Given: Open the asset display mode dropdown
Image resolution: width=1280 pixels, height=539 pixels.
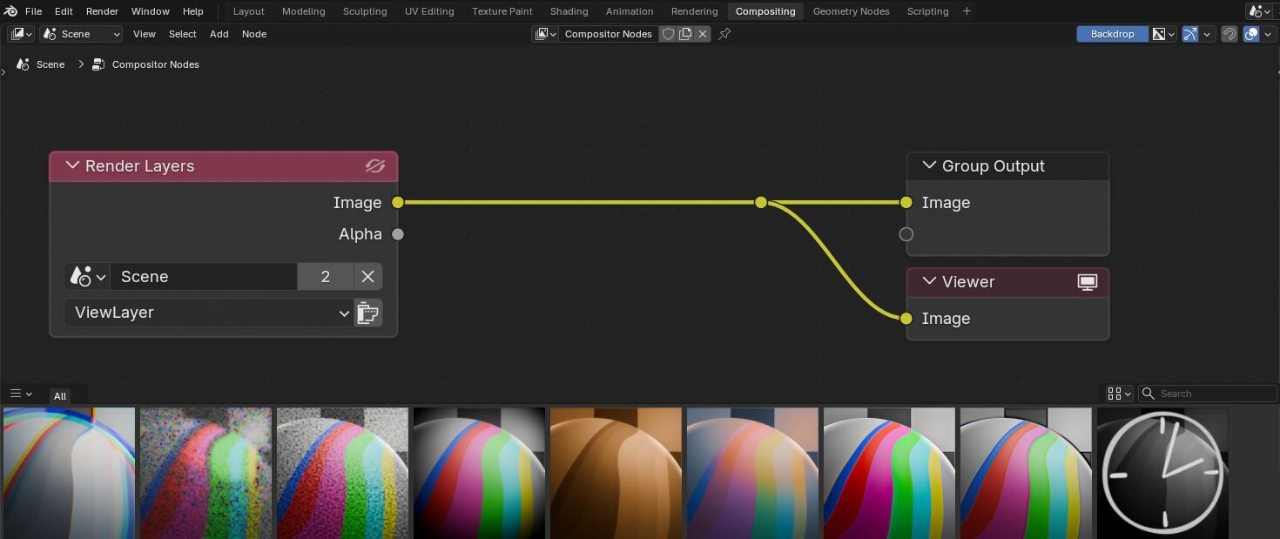Looking at the screenshot, I should tap(1119, 394).
